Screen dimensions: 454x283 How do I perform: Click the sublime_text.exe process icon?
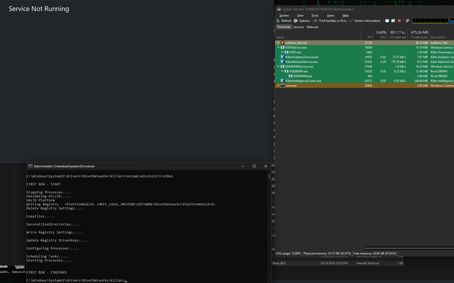click(283, 43)
